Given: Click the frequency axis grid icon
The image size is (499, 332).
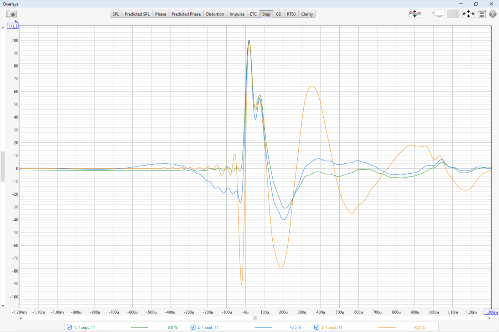Looking at the screenshot, I should click(453, 14).
